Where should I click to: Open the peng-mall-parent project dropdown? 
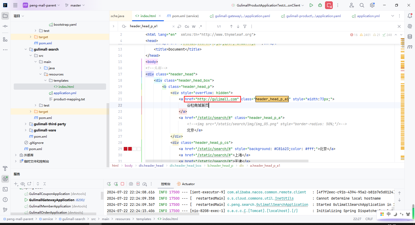click(41, 5)
